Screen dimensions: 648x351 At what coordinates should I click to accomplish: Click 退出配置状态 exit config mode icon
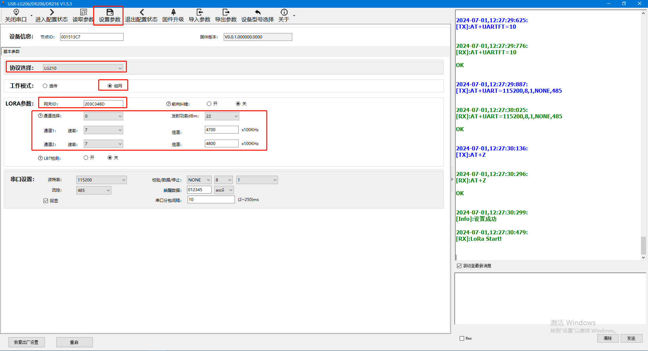tap(141, 12)
